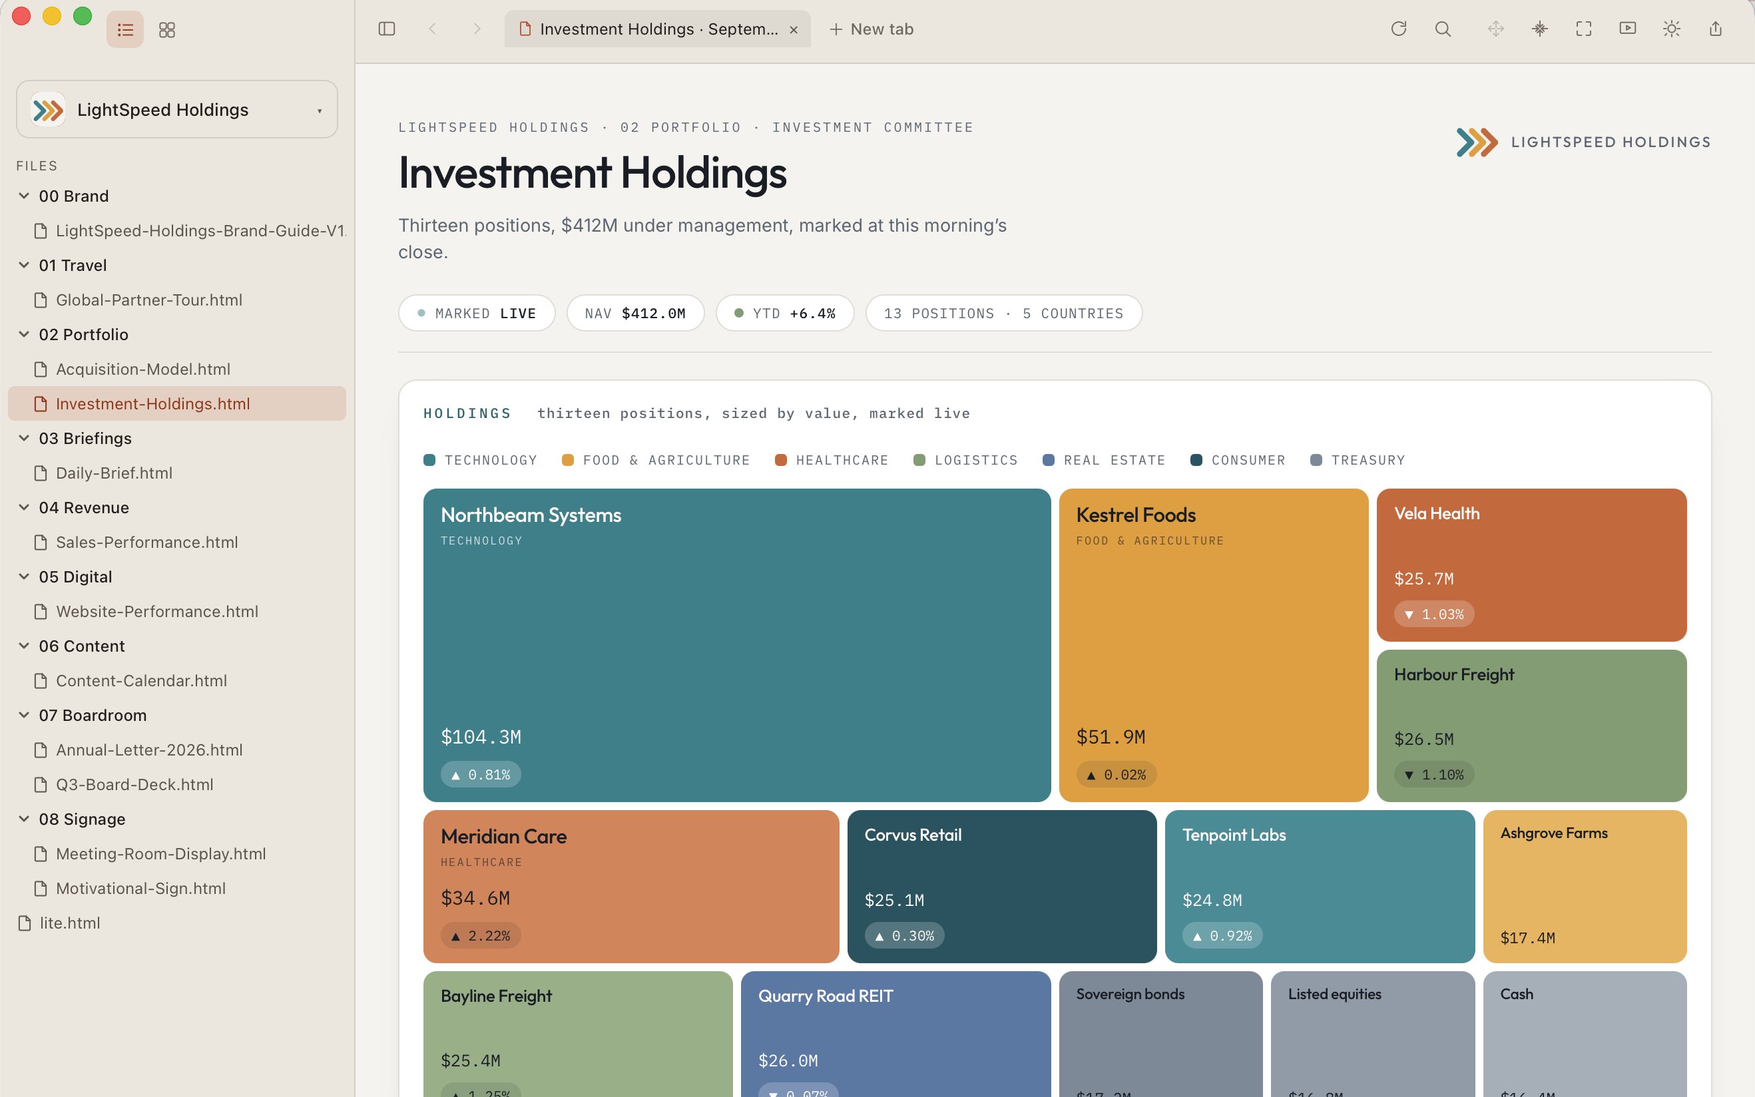
Task: Collapse the 01 Travel folder
Action: (x=24, y=266)
